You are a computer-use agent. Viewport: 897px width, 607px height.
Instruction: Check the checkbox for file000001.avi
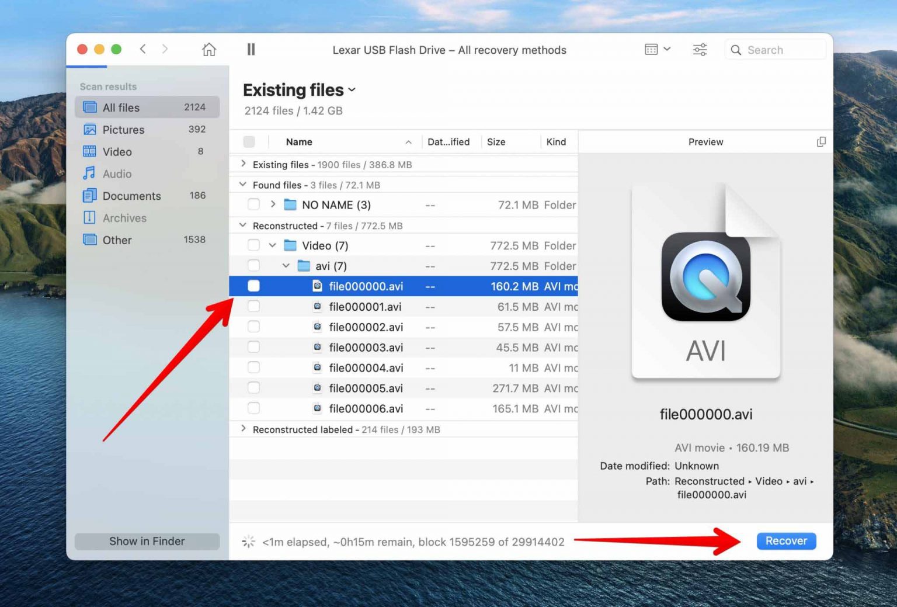point(253,306)
